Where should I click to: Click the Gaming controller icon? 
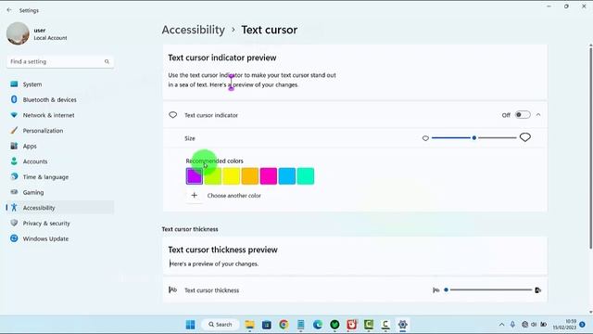pos(14,192)
